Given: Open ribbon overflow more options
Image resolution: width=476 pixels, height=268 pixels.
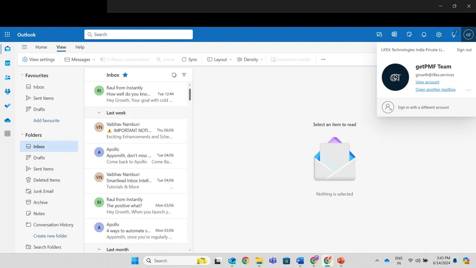Looking at the screenshot, I should point(323,60).
